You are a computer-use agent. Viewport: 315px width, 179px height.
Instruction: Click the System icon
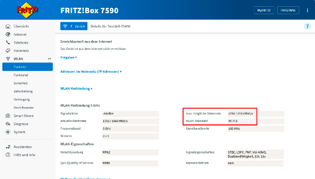click(x=8, y=132)
